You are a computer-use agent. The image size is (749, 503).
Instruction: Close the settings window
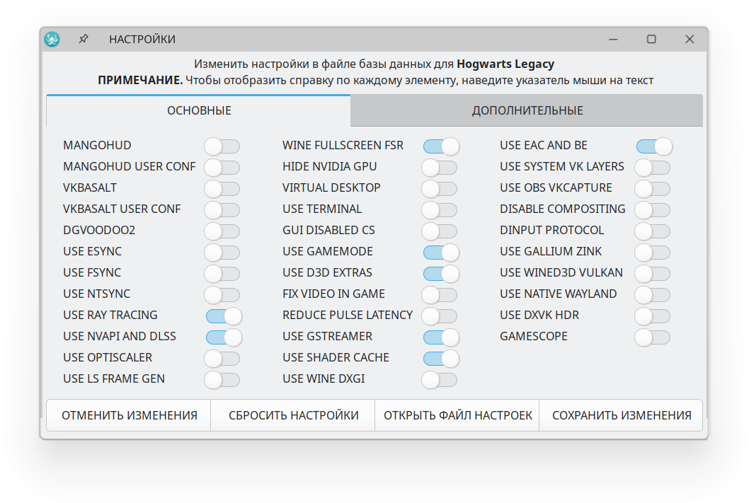(689, 40)
